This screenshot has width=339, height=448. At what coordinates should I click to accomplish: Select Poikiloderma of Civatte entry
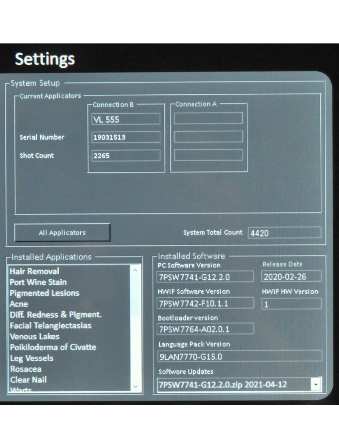pos(53,347)
